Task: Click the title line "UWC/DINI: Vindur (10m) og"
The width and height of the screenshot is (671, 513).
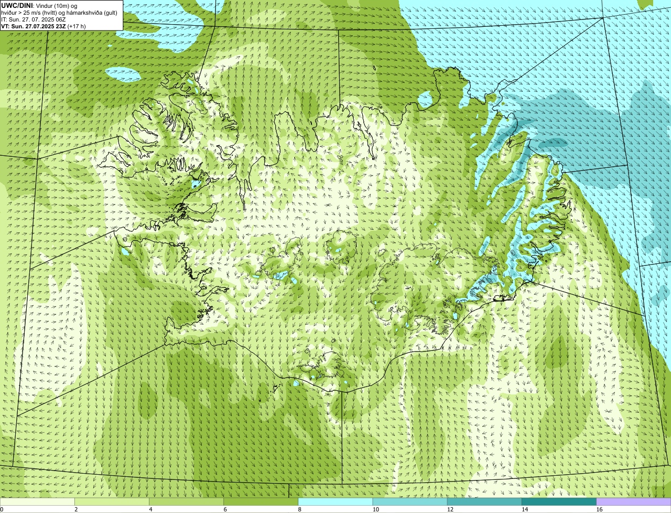Action: pos(39,5)
